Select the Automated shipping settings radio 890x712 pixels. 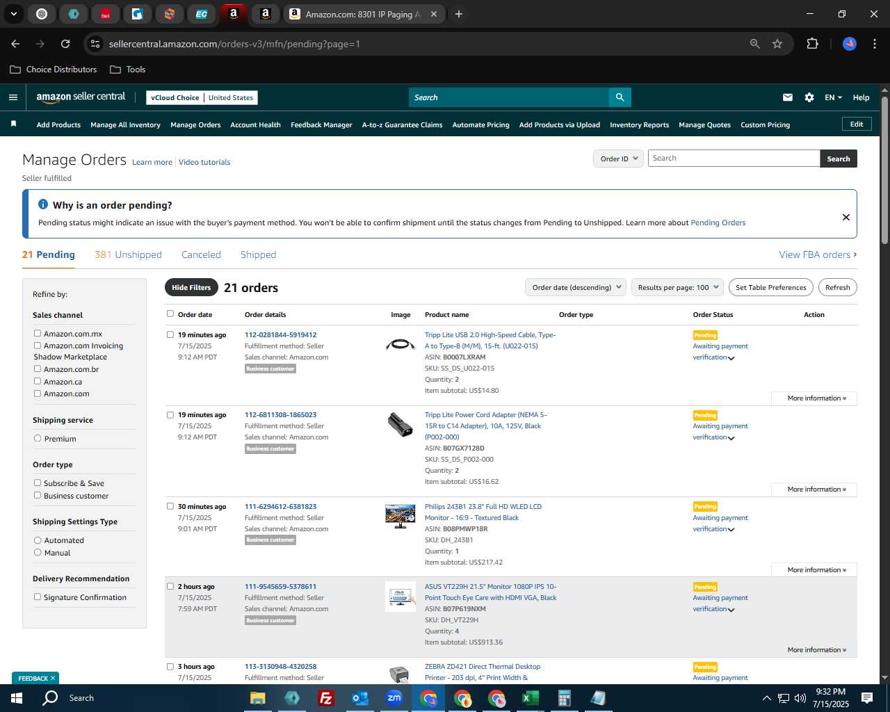pos(38,540)
